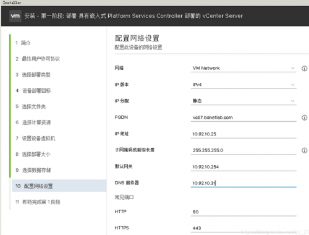Open the VM Network dropdown
The height and width of the screenshot is (235, 309).
coord(243,68)
